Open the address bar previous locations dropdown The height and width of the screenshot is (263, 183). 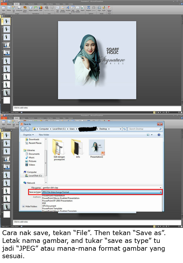(121, 129)
